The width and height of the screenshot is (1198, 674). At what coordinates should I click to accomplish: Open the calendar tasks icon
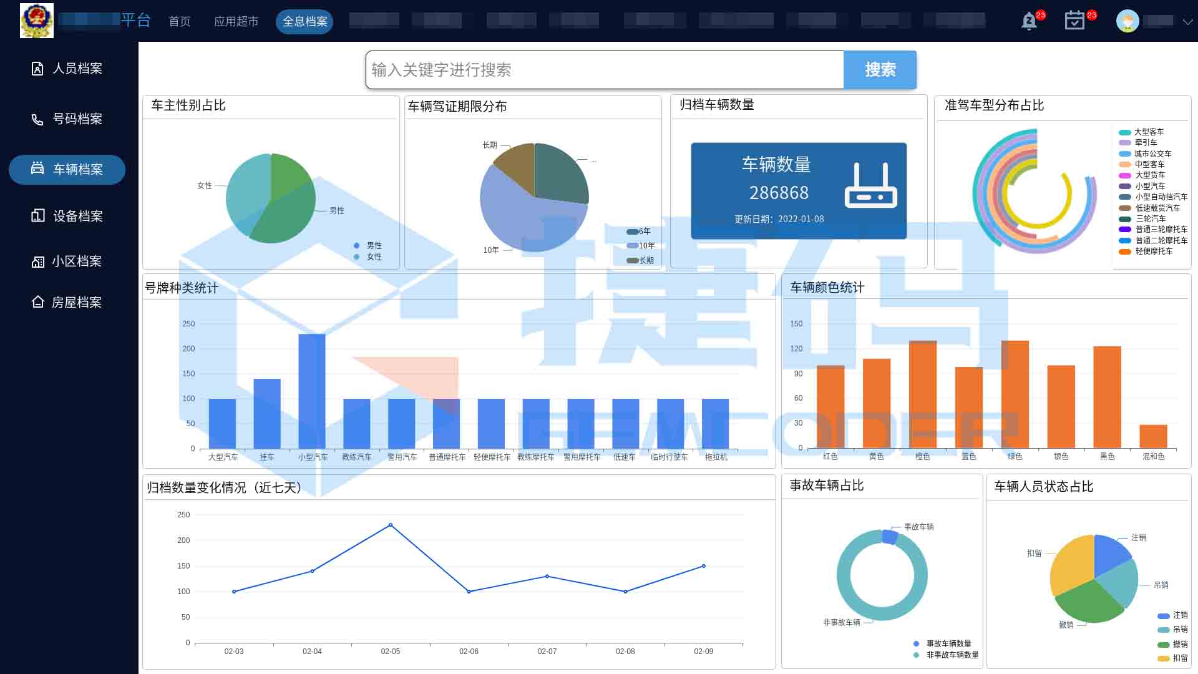pos(1074,21)
